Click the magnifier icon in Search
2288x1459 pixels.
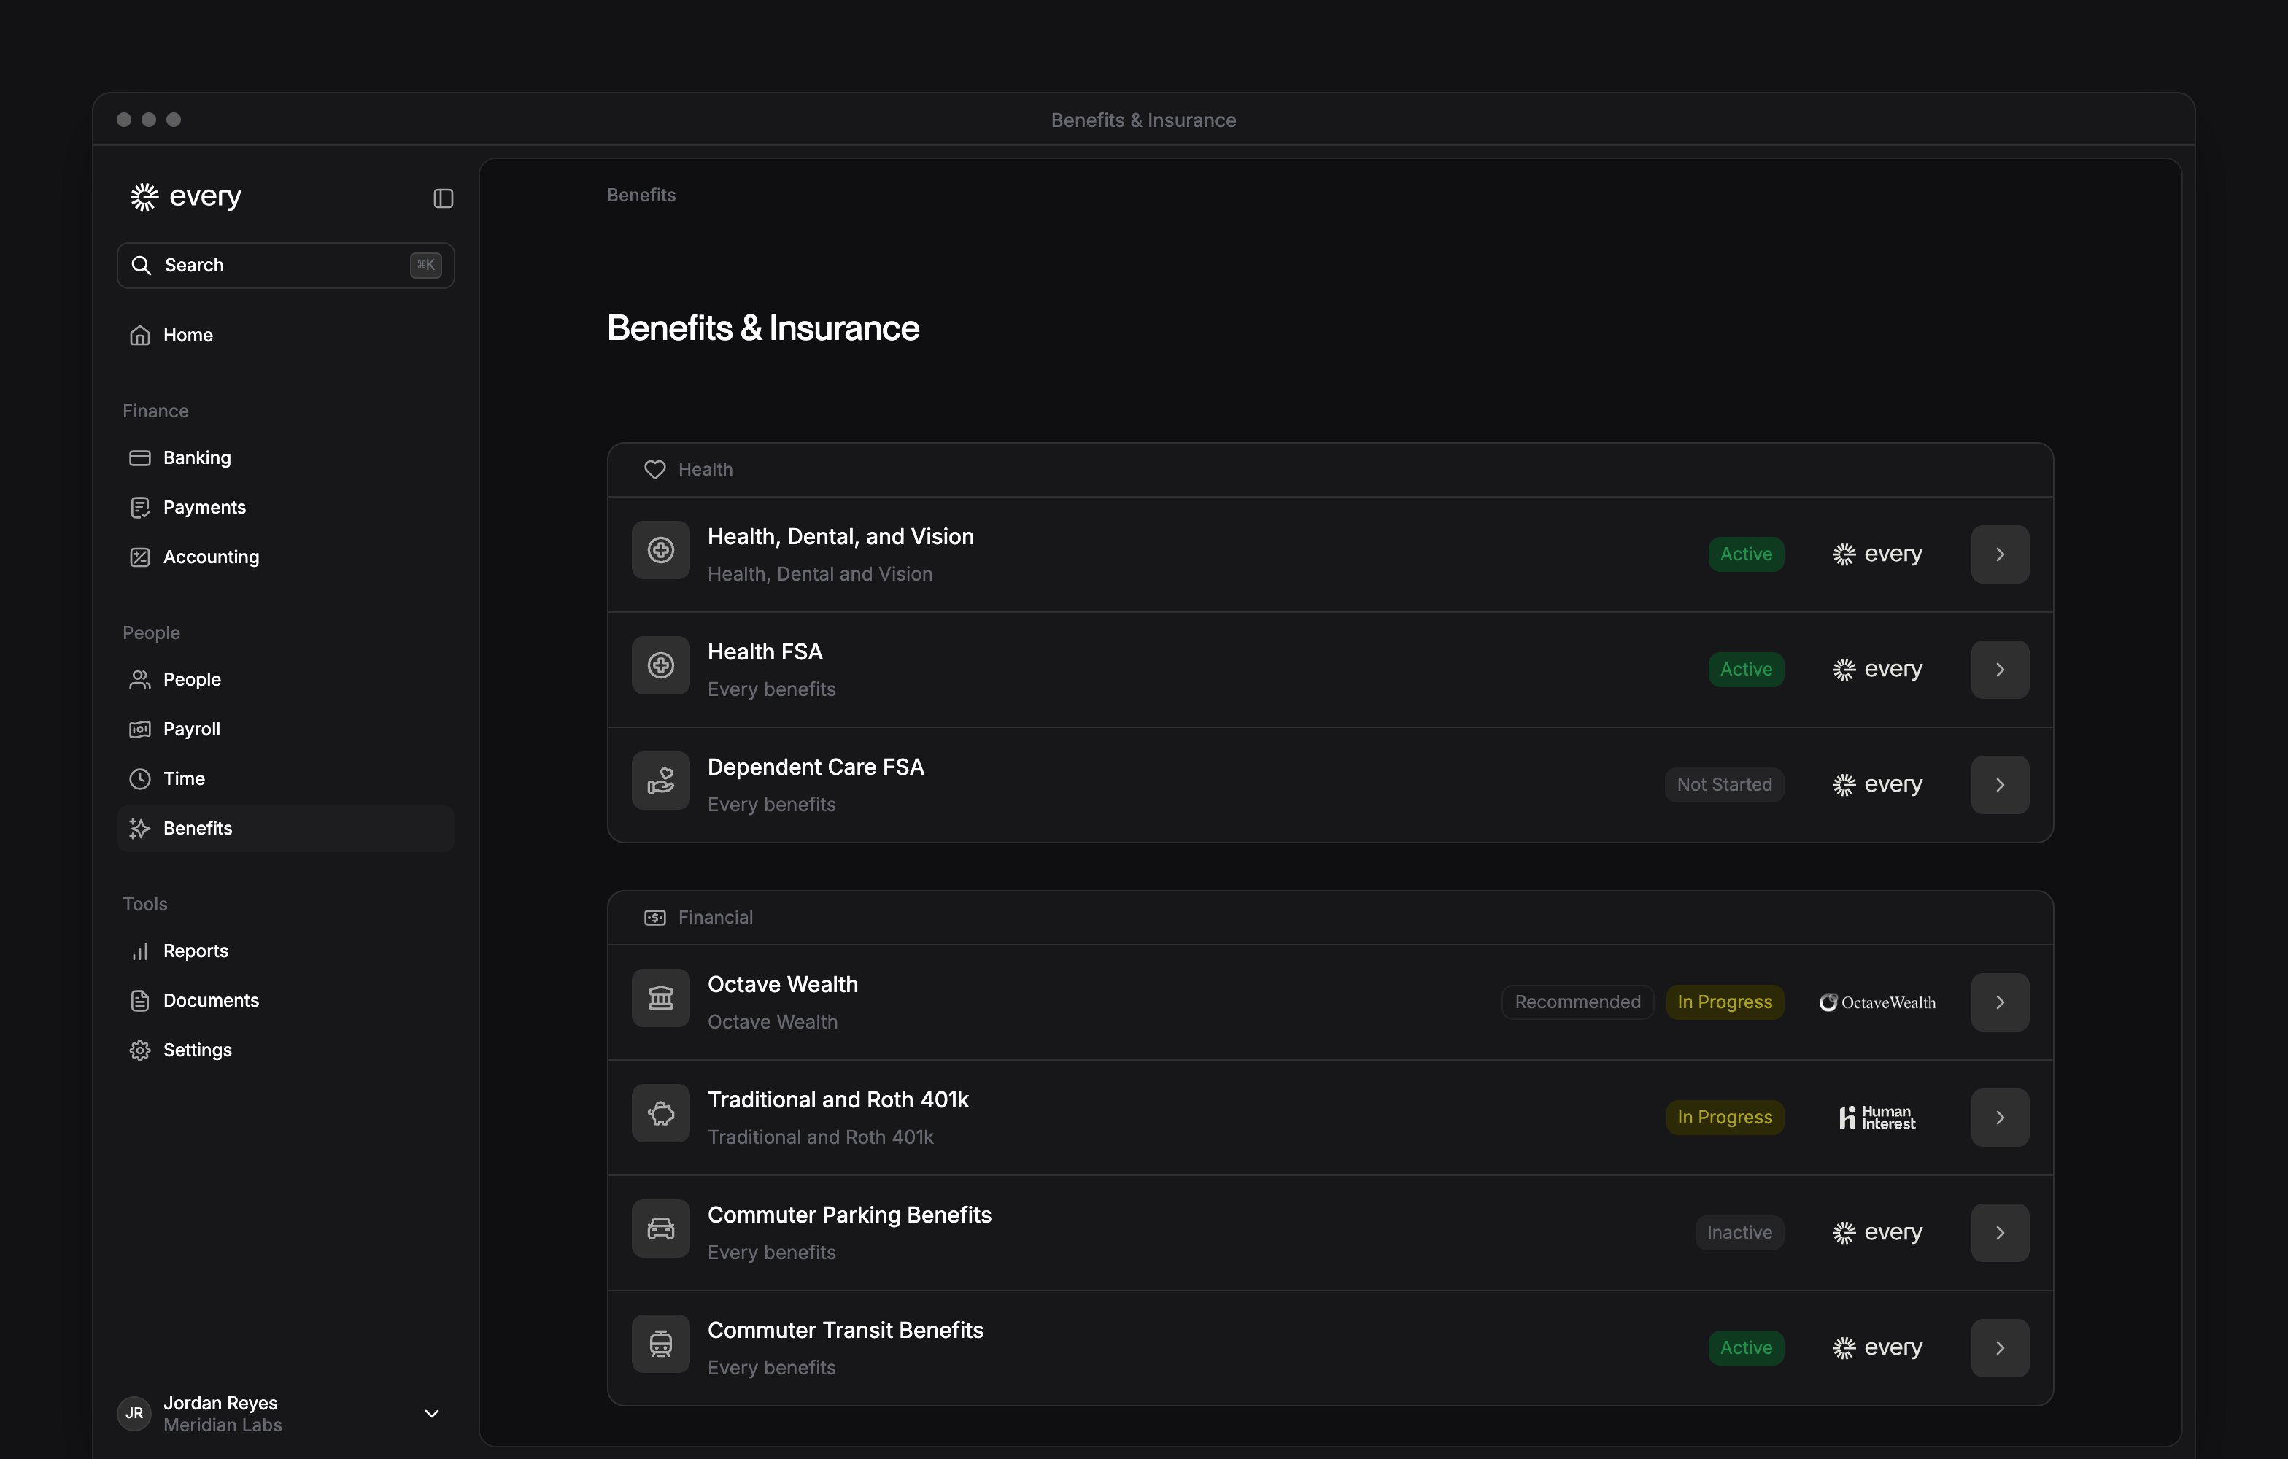pos(142,265)
